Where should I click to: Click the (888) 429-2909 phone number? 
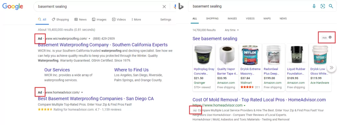104,39
